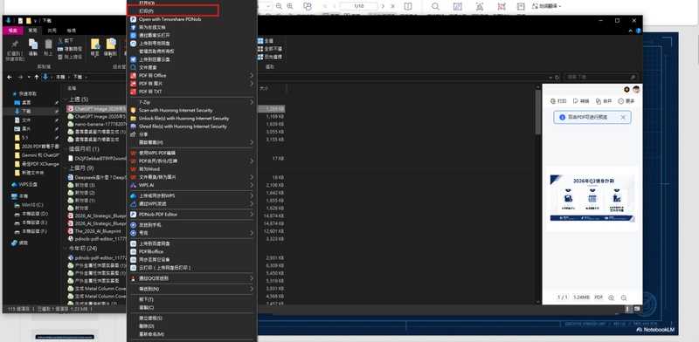This screenshot has width=699, height=342.
Task: Click the red icon beside PDF 转 TXT
Action: pos(133,92)
